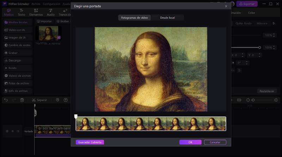Image resolution: width=282 pixels, height=157 pixels.
Task: Select Video con IA in the sidebar
Action: (x=17, y=30)
